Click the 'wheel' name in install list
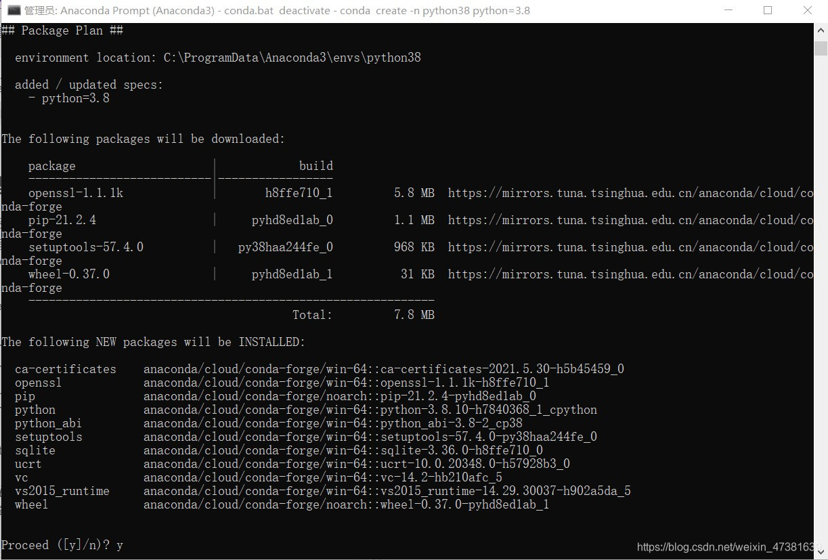Viewport: 828px width, 560px height. 32,504
